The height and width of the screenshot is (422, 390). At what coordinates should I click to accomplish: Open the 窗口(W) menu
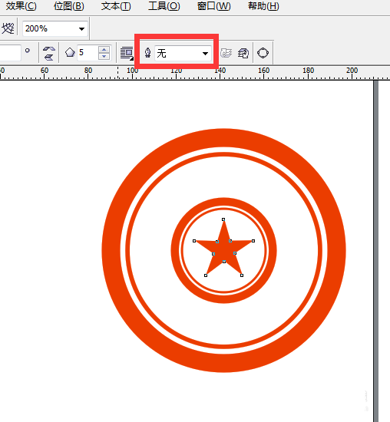point(214,6)
